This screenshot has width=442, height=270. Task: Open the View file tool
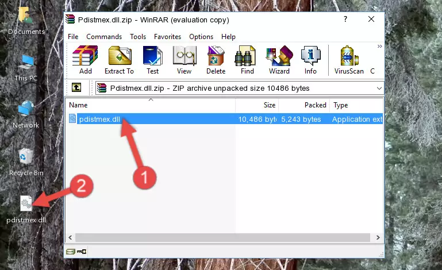[185, 60]
